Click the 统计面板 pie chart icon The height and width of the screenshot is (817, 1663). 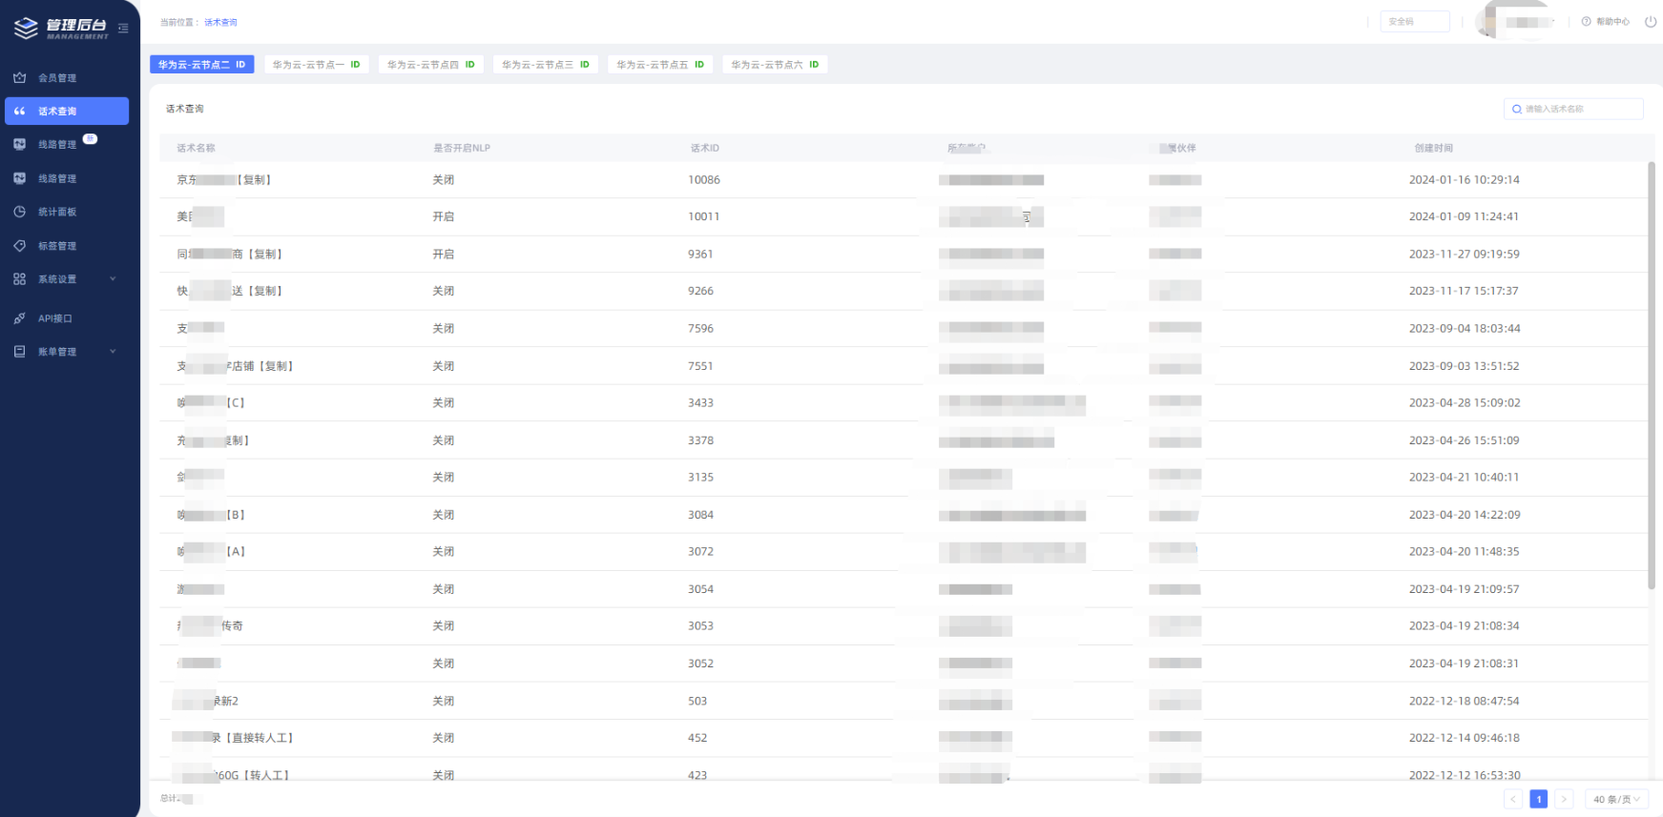point(19,212)
